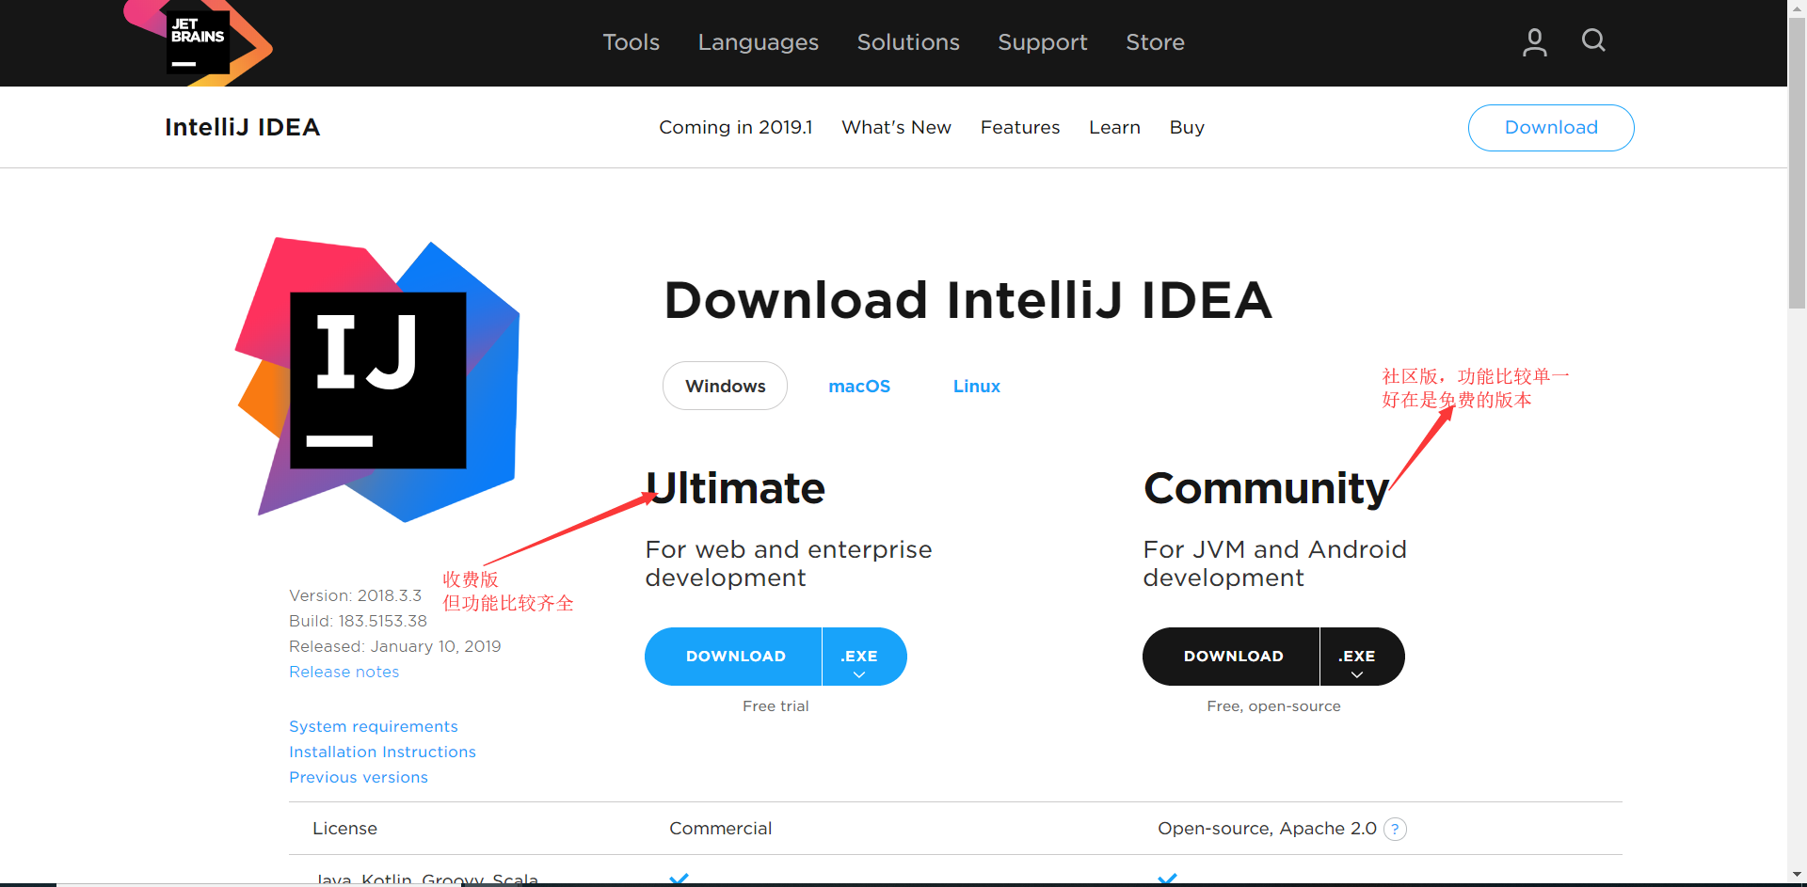Open the Learn page
Image resolution: width=1807 pixels, height=887 pixels.
pyautogui.click(x=1114, y=127)
